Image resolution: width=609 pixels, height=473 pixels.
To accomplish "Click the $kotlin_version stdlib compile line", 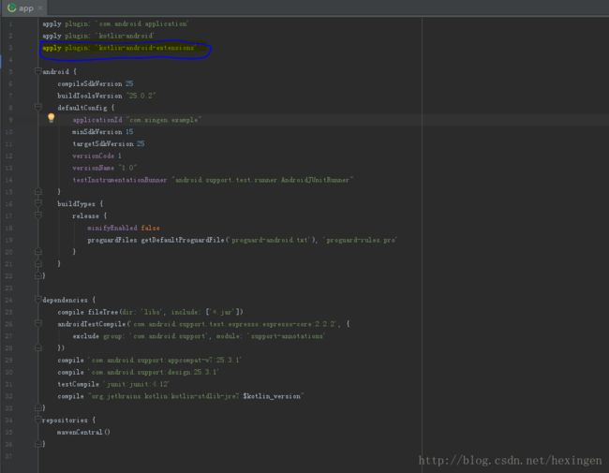I will 181,396.
